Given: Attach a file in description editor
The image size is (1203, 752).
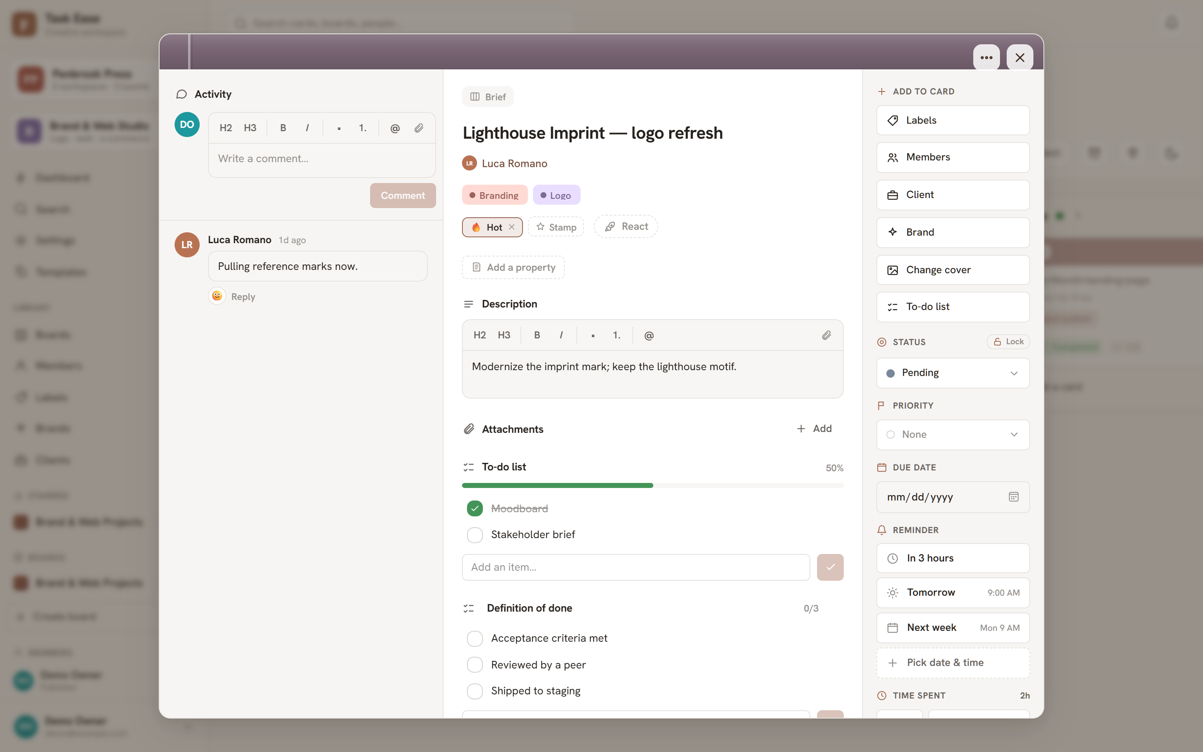Looking at the screenshot, I should [x=826, y=335].
